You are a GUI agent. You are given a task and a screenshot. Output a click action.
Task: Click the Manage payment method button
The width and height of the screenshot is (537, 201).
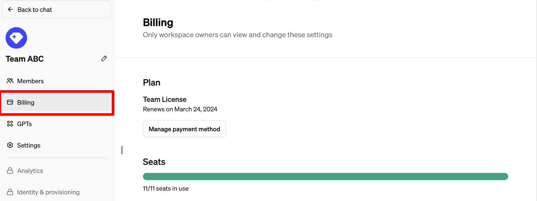tap(184, 129)
